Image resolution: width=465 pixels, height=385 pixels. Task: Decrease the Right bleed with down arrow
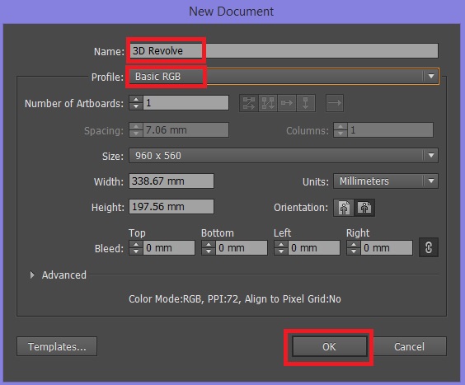[x=354, y=251]
